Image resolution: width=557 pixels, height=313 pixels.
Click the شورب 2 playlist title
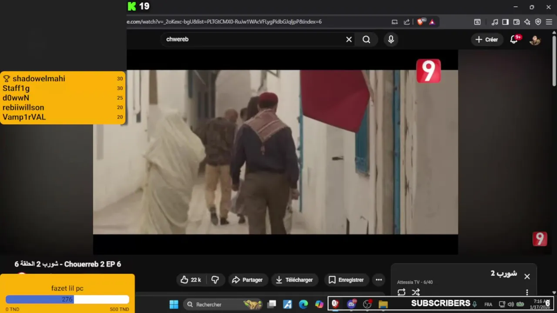(x=504, y=273)
